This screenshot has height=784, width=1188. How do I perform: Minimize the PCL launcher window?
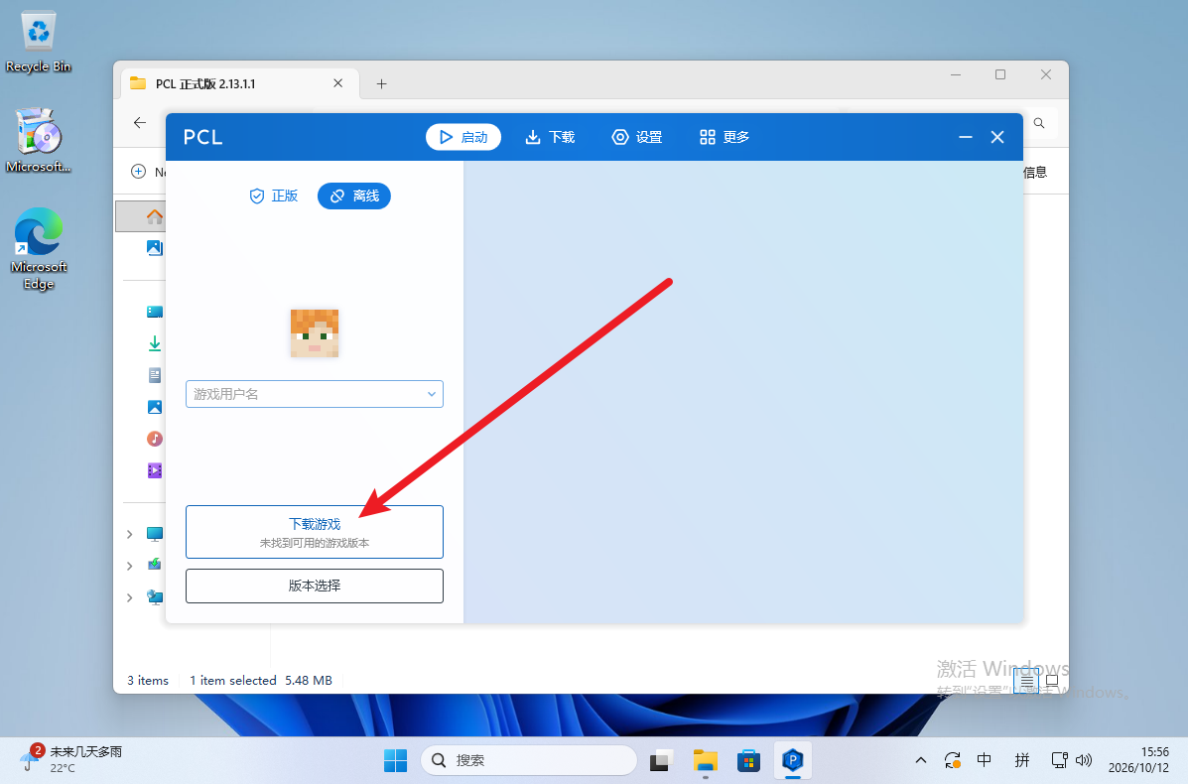pos(966,137)
